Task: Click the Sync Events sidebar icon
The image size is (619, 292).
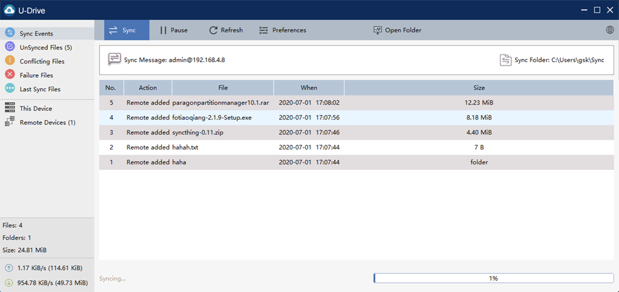Action: pyautogui.click(x=10, y=33)
